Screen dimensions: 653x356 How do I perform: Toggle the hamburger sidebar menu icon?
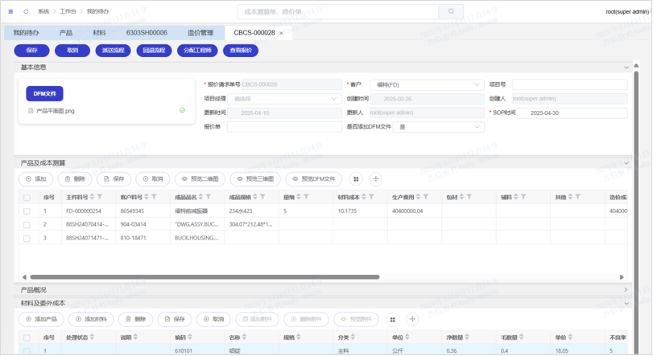coord(10,11)
